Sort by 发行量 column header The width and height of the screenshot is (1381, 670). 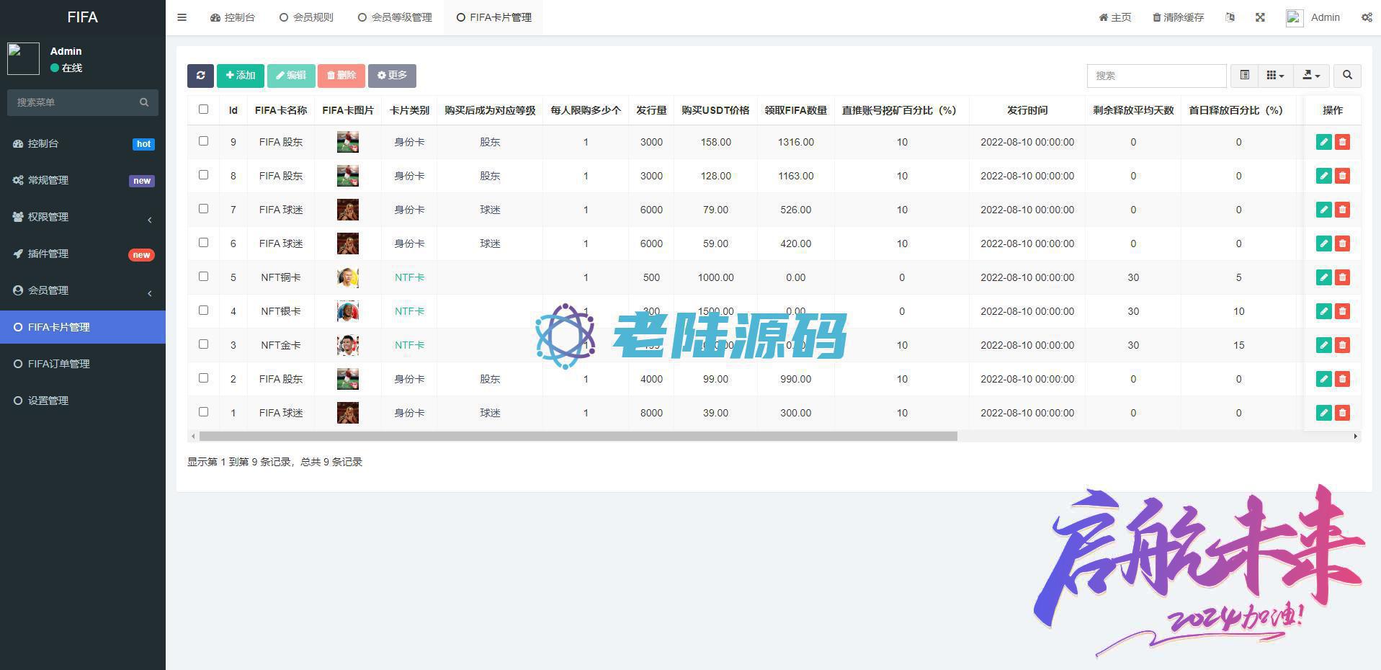point(651,110)
